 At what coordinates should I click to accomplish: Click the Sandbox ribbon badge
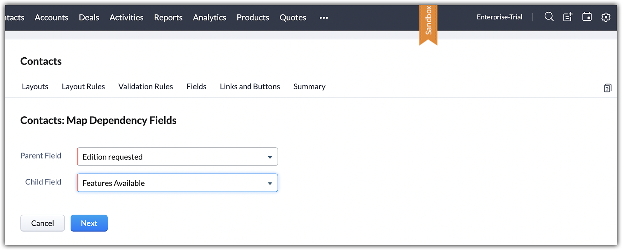tap(428, 22)
